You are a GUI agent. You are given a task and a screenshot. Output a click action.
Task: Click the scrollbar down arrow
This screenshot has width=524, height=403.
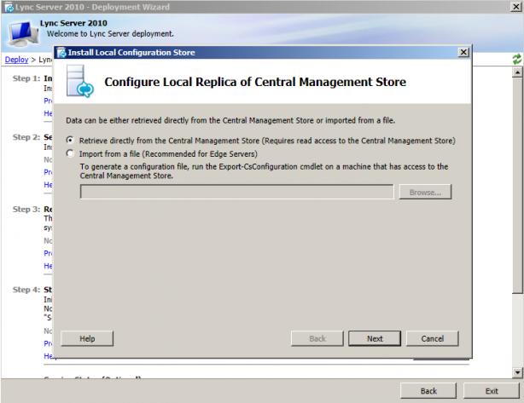coord(517,372)
